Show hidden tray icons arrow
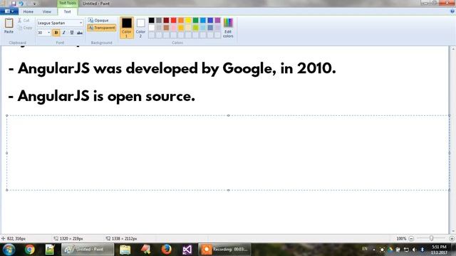Image resolution: width=456 pixels, height=256 pixels. pos(374,250)
